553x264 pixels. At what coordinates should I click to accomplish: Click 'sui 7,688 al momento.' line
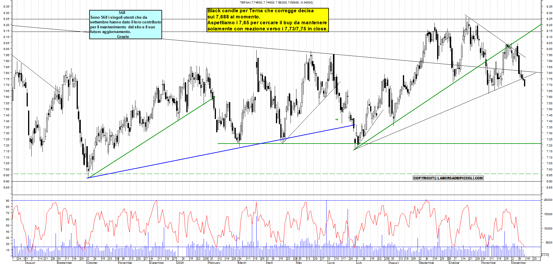point(233,17)
